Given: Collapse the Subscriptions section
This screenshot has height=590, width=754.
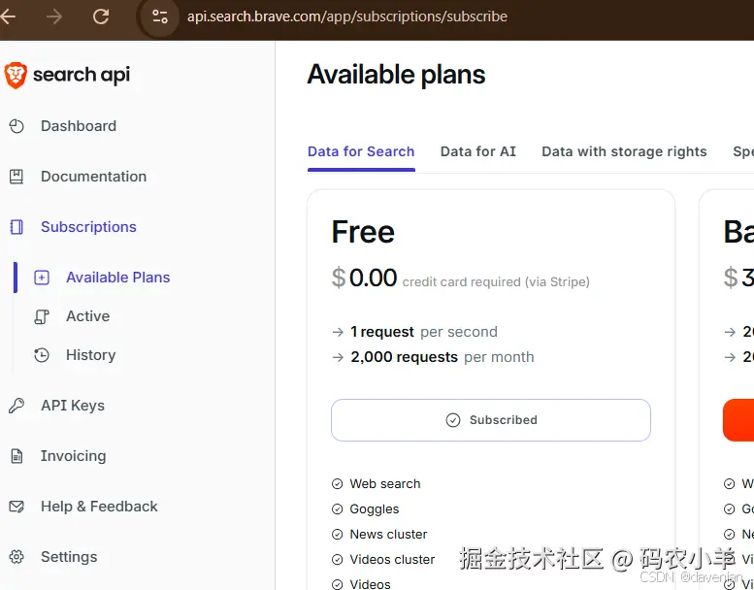Looking at the screenshot, I should tap(88, 227).
